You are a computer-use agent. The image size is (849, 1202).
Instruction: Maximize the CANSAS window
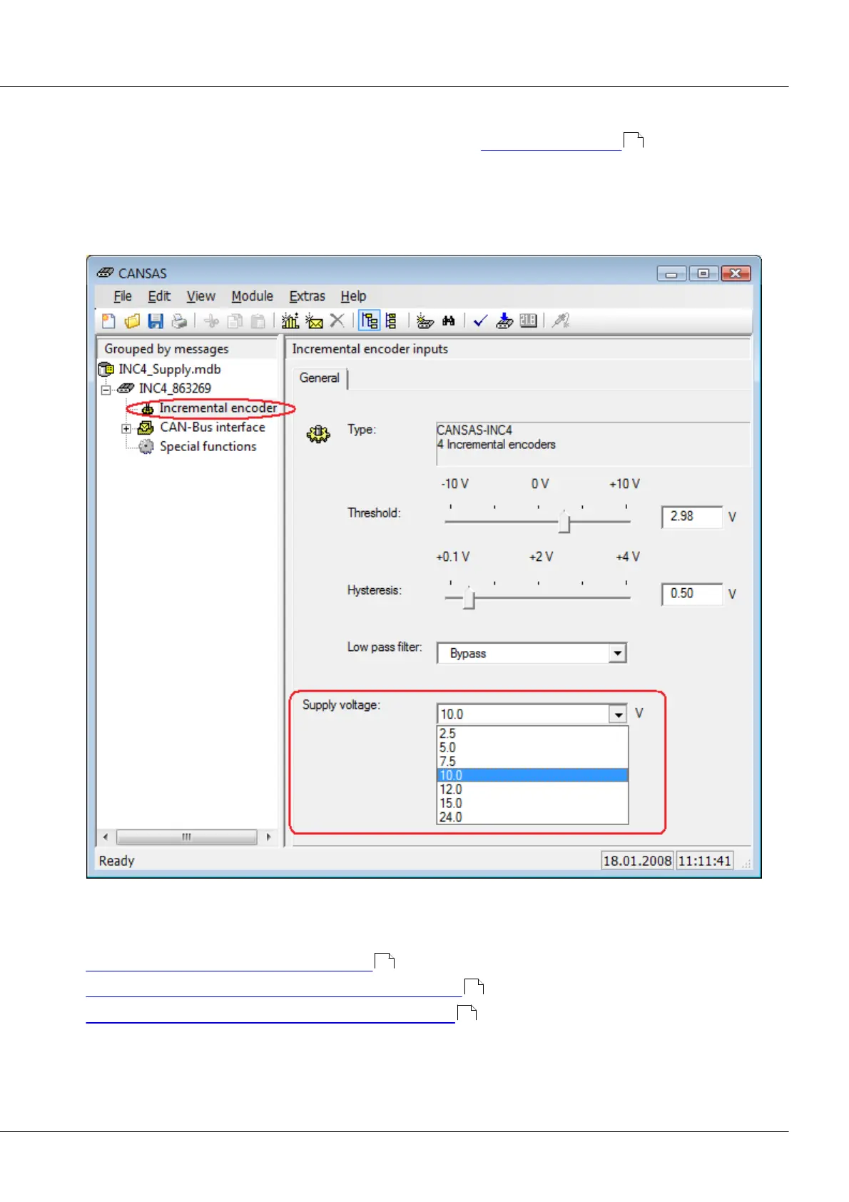pyautogui.click(x=703, y=273)
